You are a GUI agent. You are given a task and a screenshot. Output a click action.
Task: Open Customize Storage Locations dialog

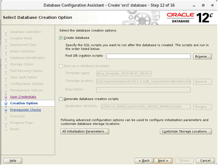(186, 131)
